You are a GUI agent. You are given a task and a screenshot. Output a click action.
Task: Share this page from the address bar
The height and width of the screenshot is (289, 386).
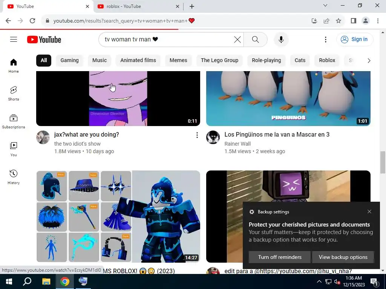coord(326,21)
